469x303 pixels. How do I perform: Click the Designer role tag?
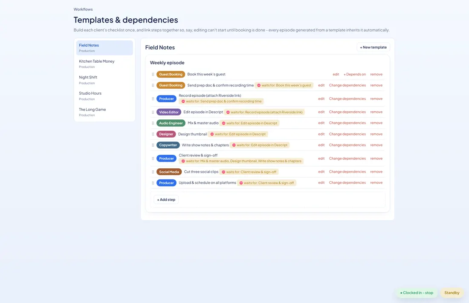[166, 134]
